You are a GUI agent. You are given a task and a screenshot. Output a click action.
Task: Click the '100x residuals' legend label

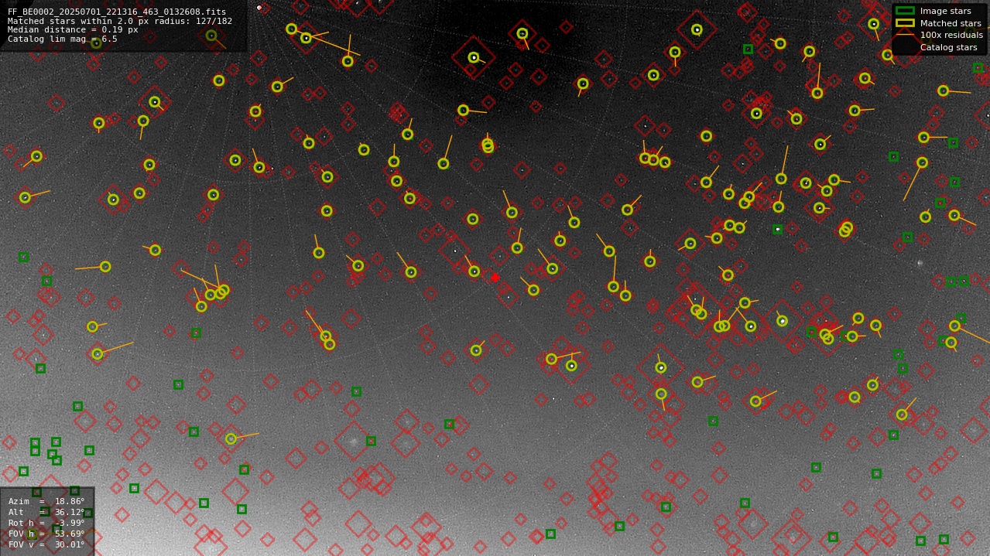click(x=951, y=35)
